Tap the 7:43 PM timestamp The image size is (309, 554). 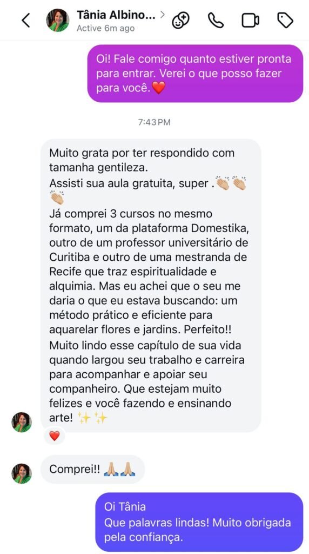[154, 122]
